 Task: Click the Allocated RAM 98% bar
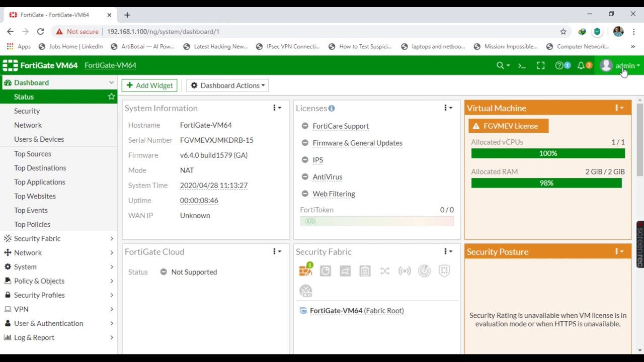pos(546,183)
